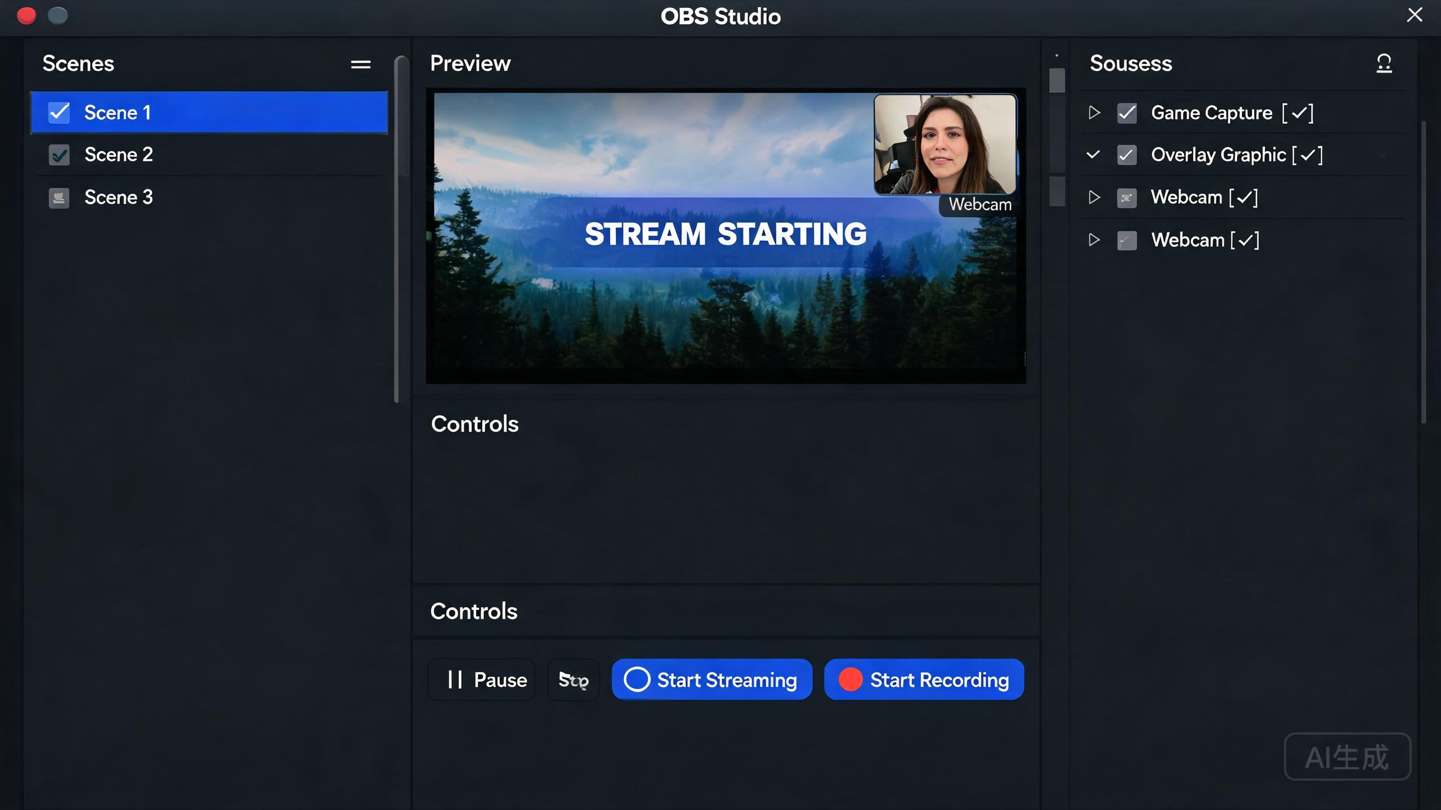Click the first Webcam source icon

tap(1127, 197)
